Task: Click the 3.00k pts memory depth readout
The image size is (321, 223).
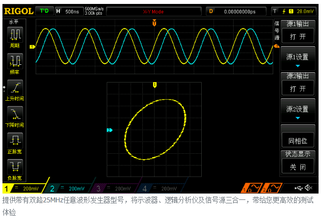Action: [x=94, y=13]
